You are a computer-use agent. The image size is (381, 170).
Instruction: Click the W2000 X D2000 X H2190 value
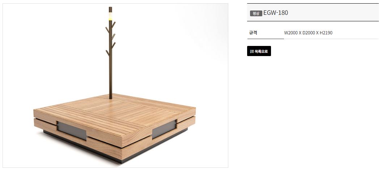tap(308, 33)
